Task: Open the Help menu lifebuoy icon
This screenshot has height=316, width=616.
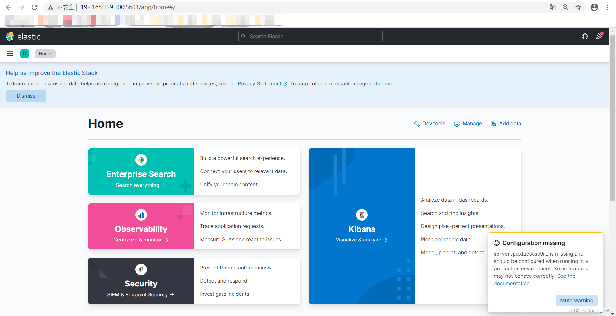Action: [x=585, y=36]
